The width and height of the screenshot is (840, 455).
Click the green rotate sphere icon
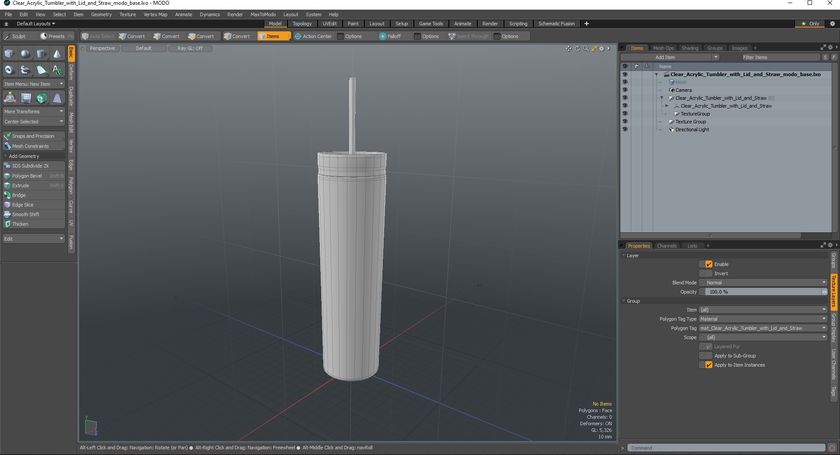(42, 98)
